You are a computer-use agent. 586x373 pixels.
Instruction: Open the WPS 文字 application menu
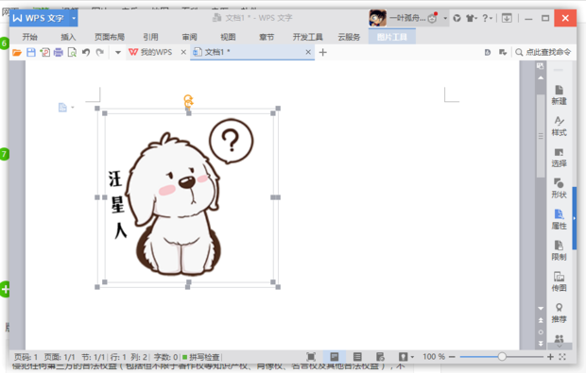(40, 18)
